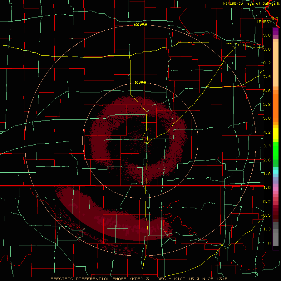Click the 9.8 value on the scale
Viewport: 281px width, 281px height.
click(x=267, y=35)
